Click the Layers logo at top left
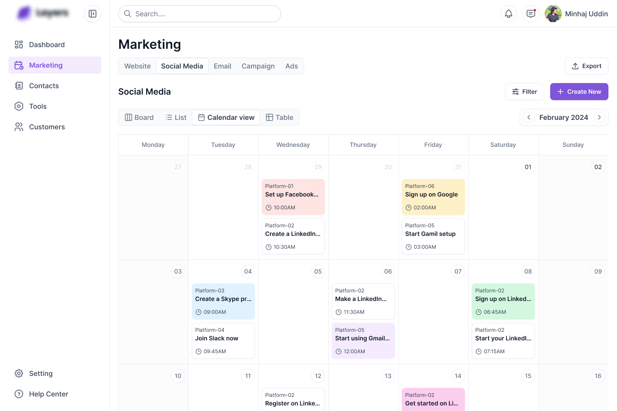 pyautogui.click(x=42, y=13)
